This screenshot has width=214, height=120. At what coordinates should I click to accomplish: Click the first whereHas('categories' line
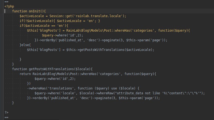(108, 31)
